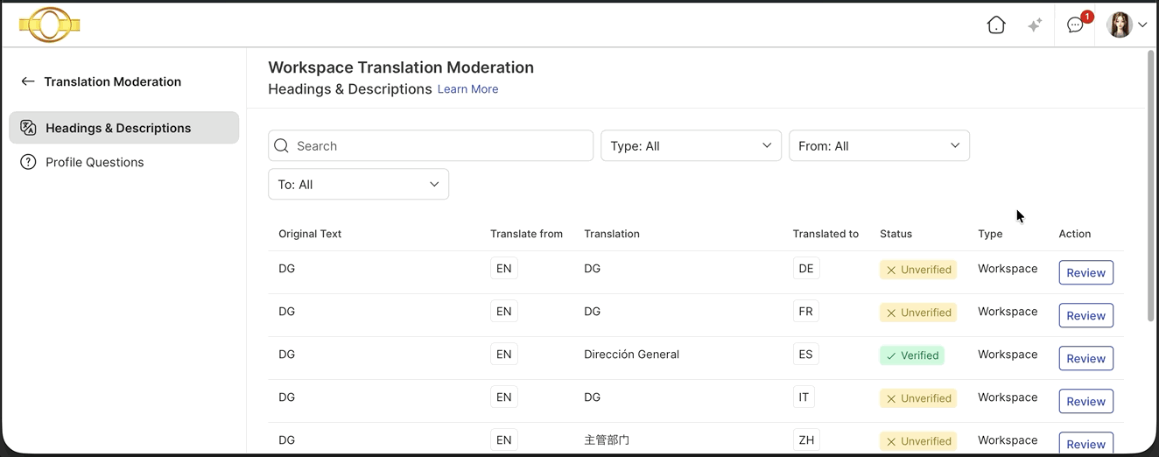Click the Original Text column header
Viewport: 1159px width, 457px height.
pyautogui.click(x=310, y=234)
